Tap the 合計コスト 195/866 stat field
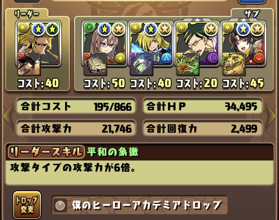This screenshot has width=279, height=220. pos(76,107)
